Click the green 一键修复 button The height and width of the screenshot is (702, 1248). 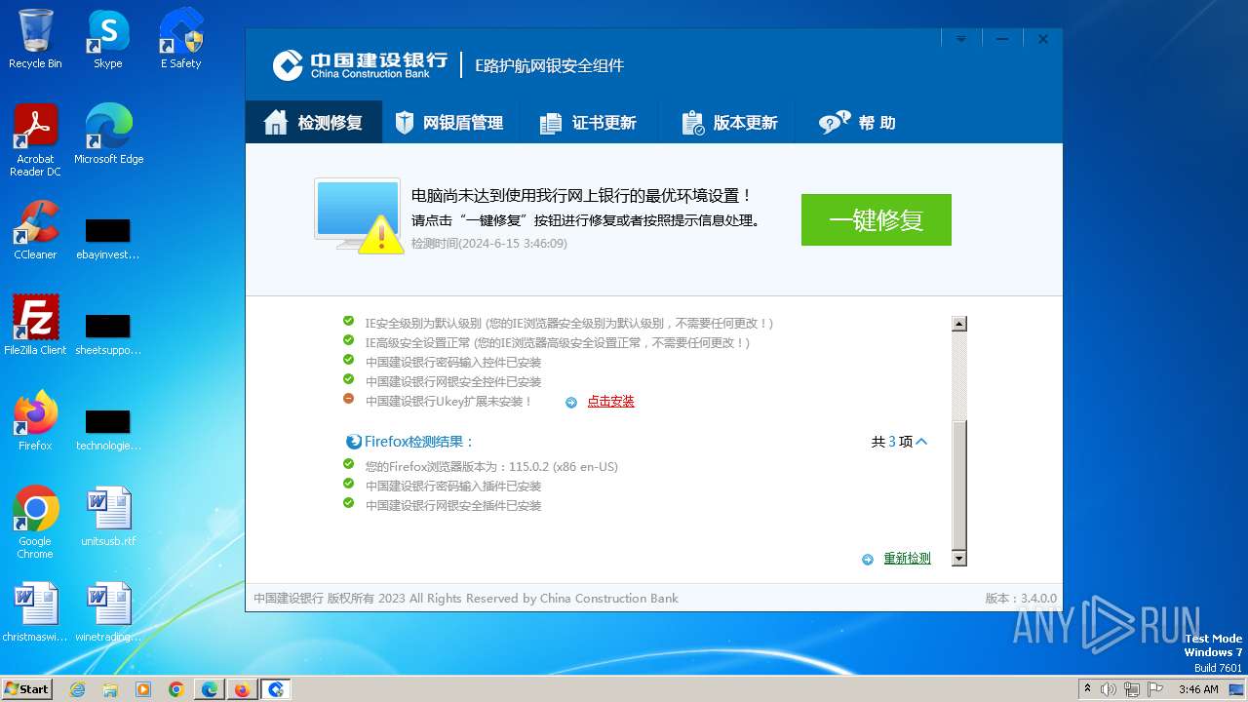[877, 219]
